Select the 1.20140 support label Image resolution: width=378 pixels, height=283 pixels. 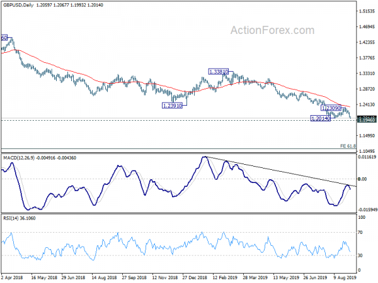(321, 118)
